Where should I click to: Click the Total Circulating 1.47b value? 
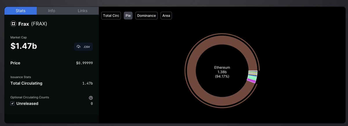[x=88, y=83]
